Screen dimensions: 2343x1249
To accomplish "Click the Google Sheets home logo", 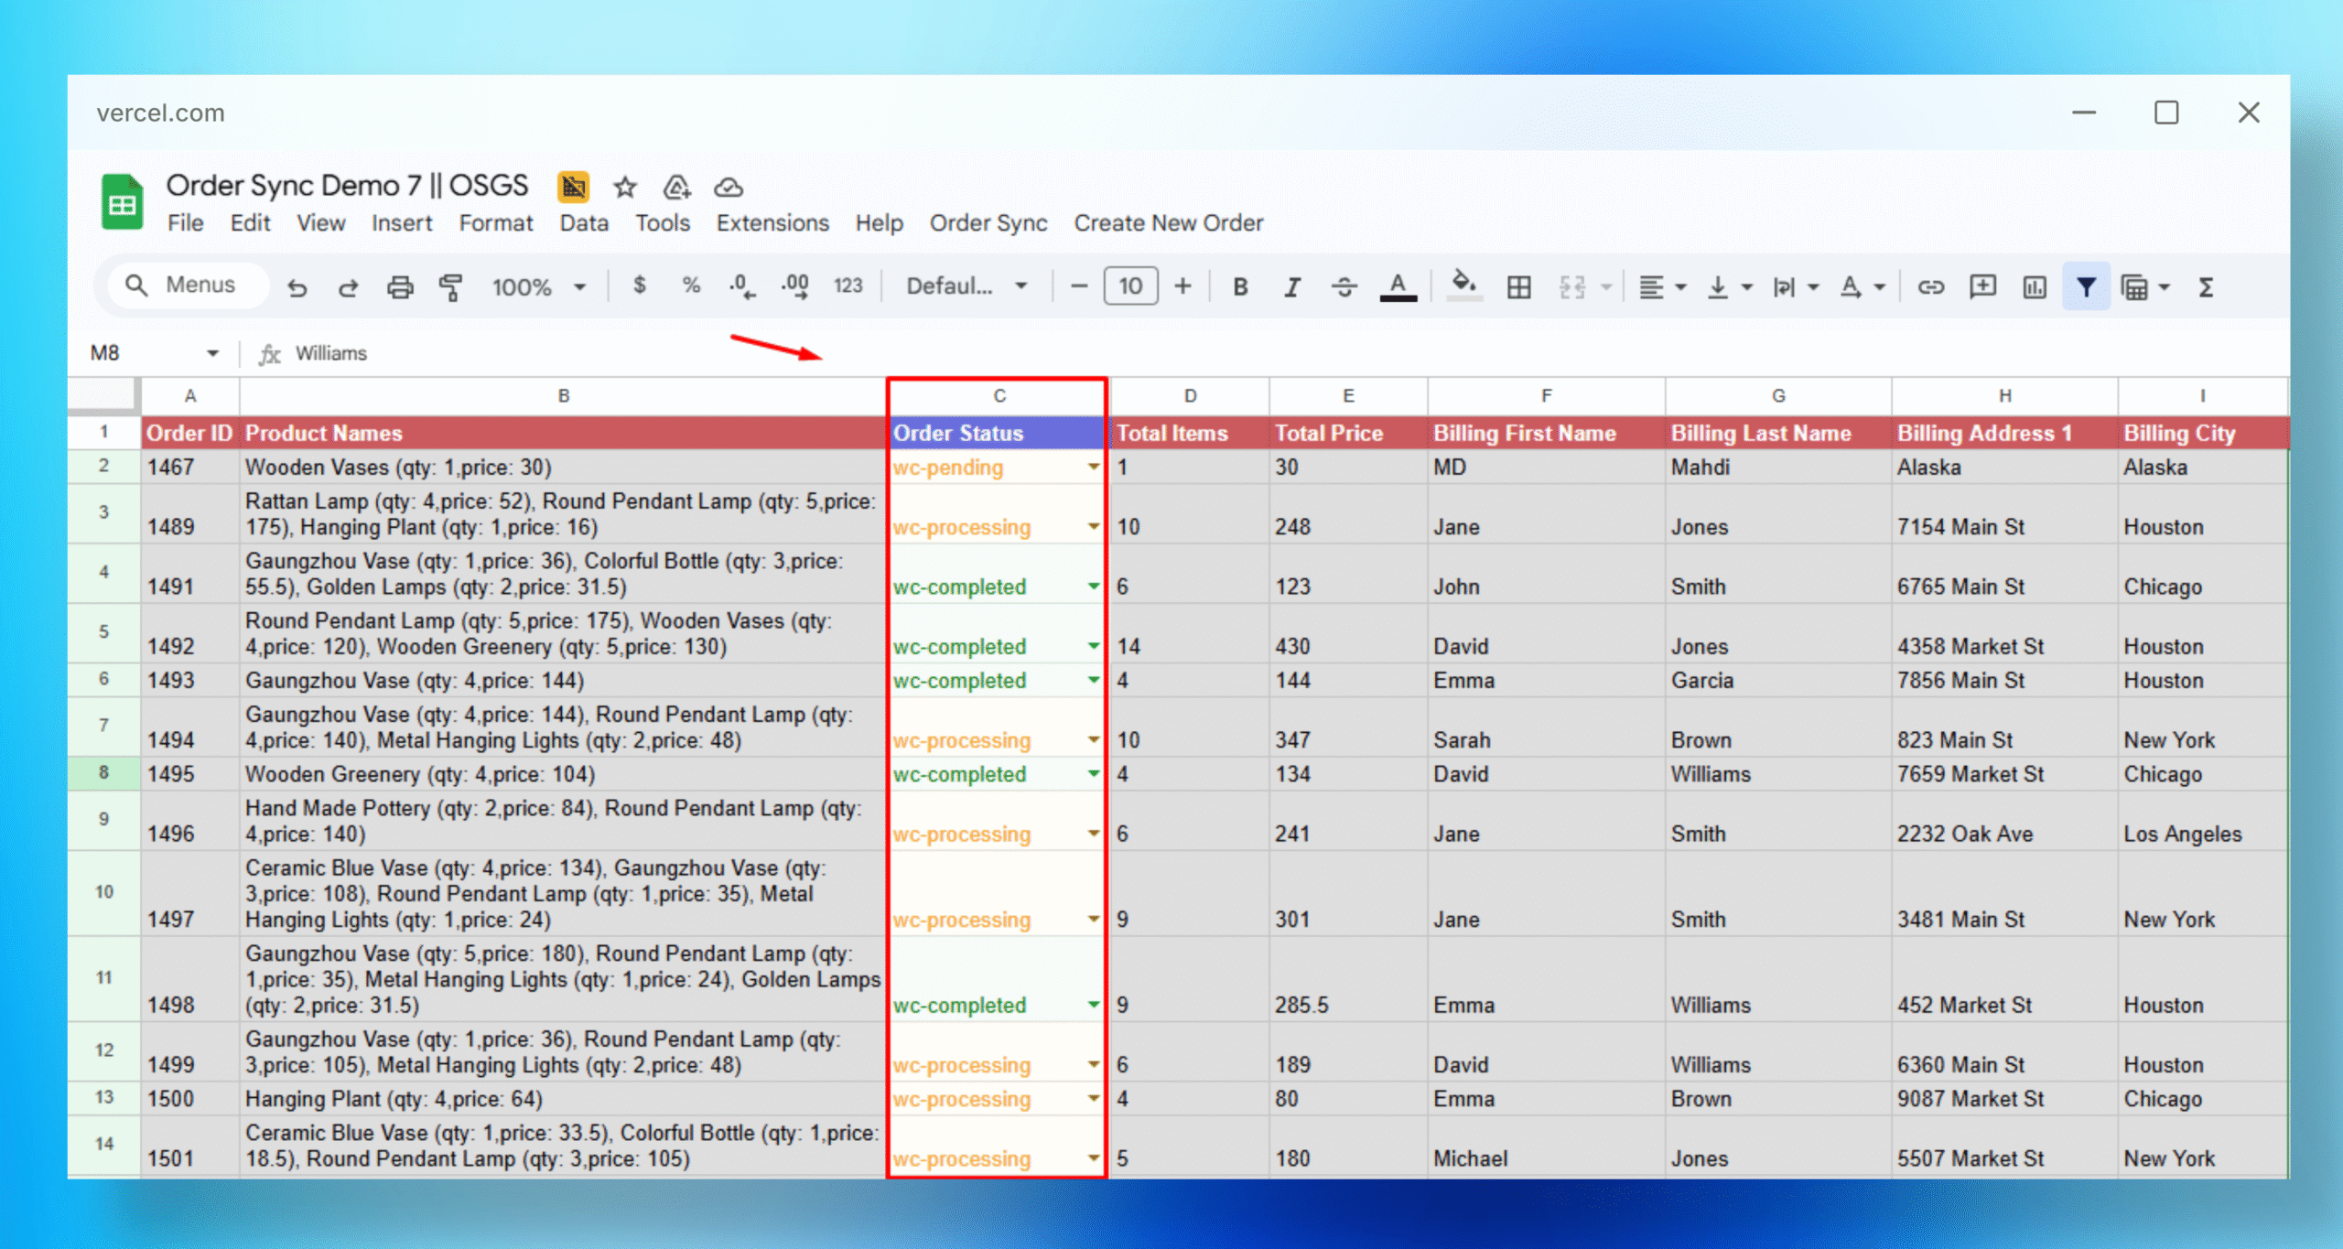I will (122, 201).
